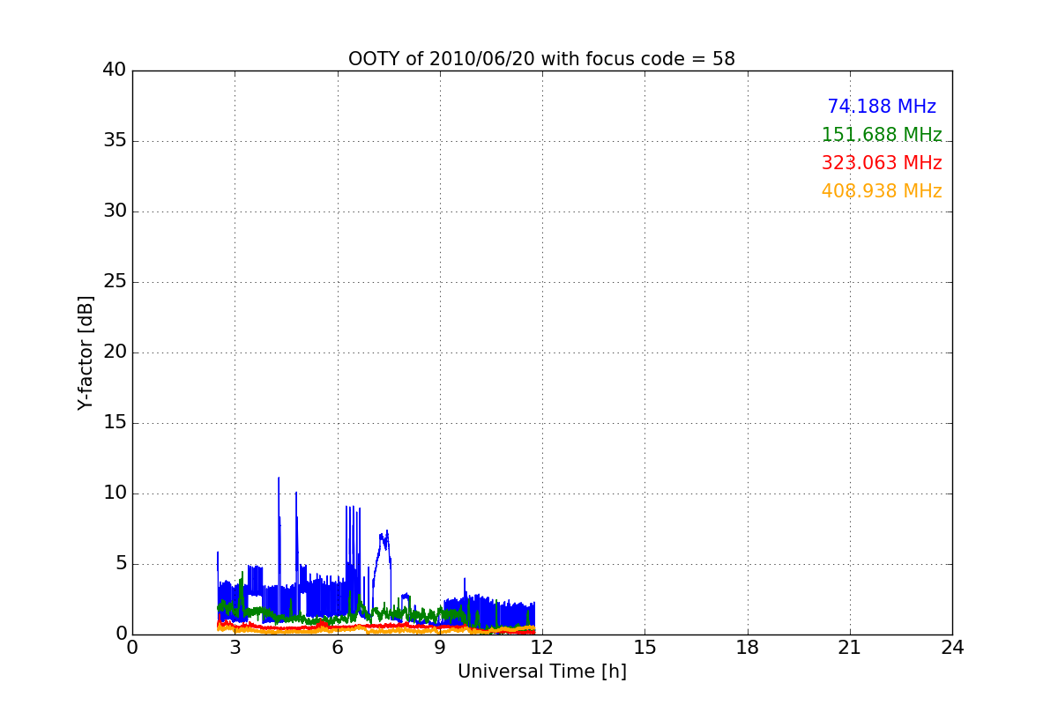Click the Y-factor [dB] axis label
The height and width of the screenshot is (705, 1058).
pos(86,352)
